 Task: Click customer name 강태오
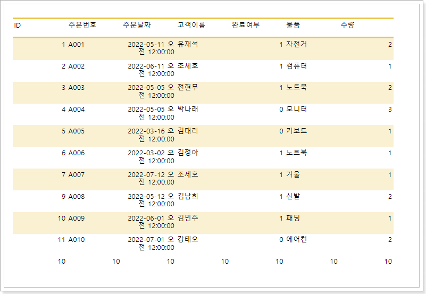tap(188, 240)
